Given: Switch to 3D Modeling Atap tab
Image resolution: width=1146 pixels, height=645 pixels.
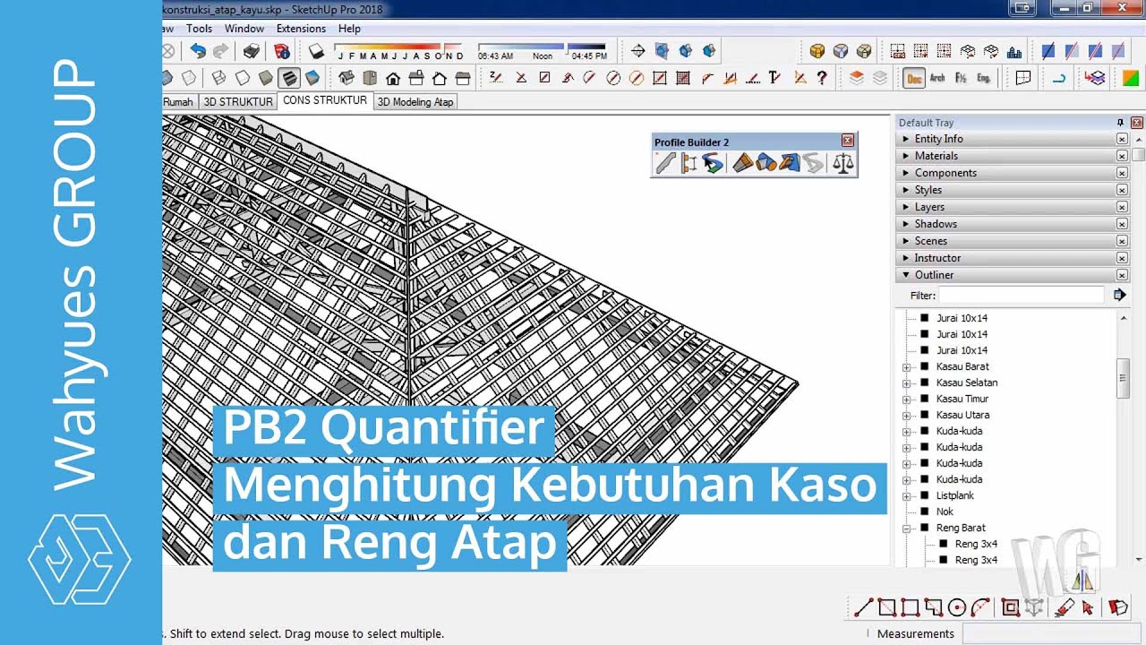Looking at the screenshot, I should pyautogui.click(x=415, y=102).
